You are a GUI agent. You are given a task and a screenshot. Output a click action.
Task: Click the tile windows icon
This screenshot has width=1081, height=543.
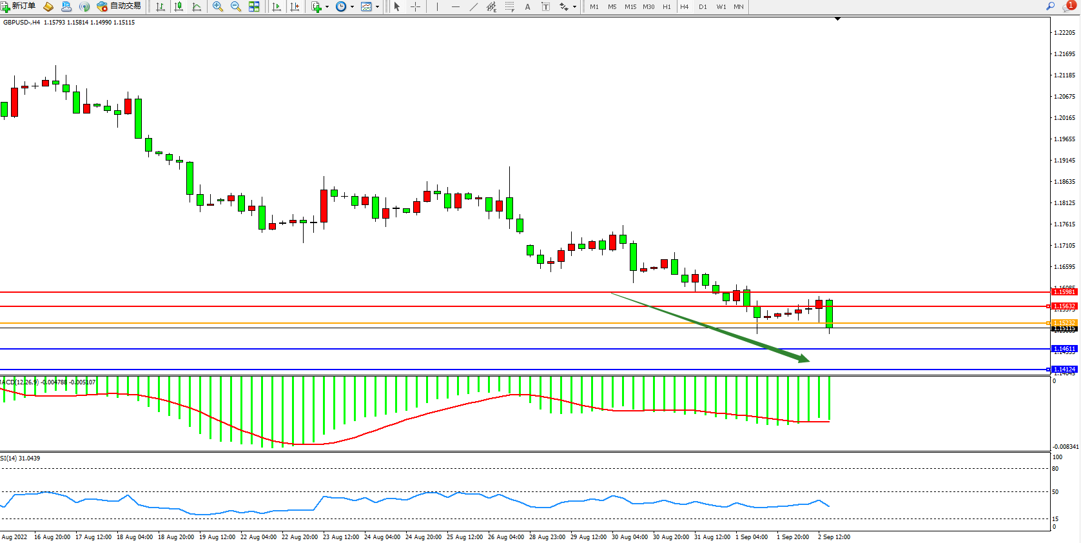(x=254, y=6)
